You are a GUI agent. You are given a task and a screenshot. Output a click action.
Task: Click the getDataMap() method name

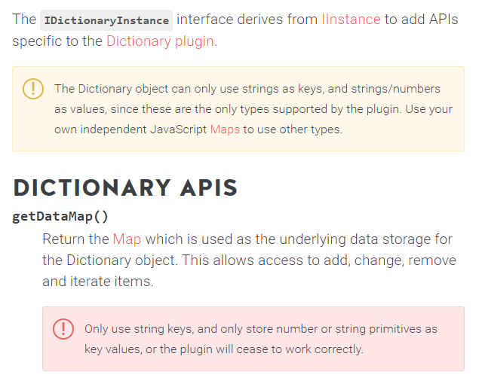[x=60, y=217]
